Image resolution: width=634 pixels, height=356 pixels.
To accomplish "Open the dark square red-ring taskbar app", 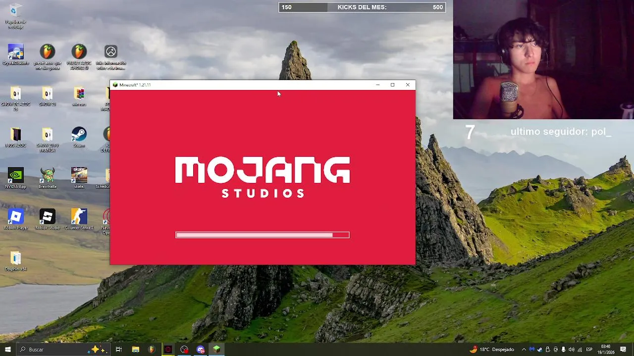I will click(x=168, y=350).
